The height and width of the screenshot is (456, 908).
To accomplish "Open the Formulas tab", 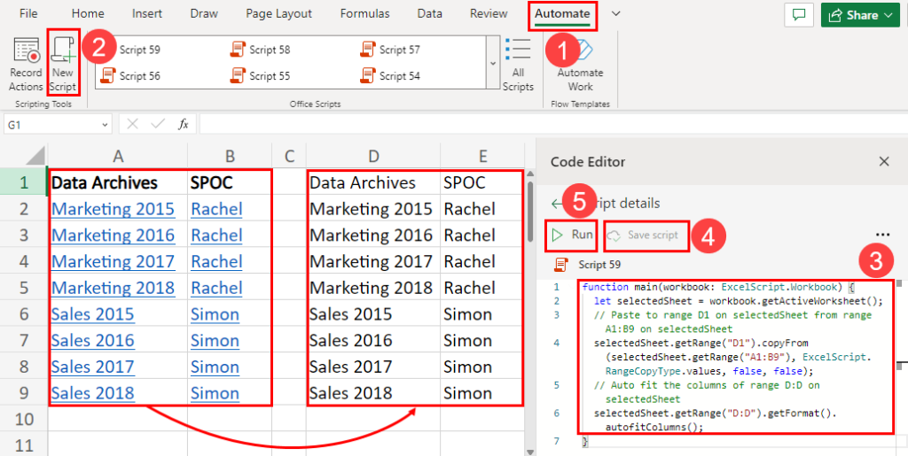I will click(x=364, y=14).
